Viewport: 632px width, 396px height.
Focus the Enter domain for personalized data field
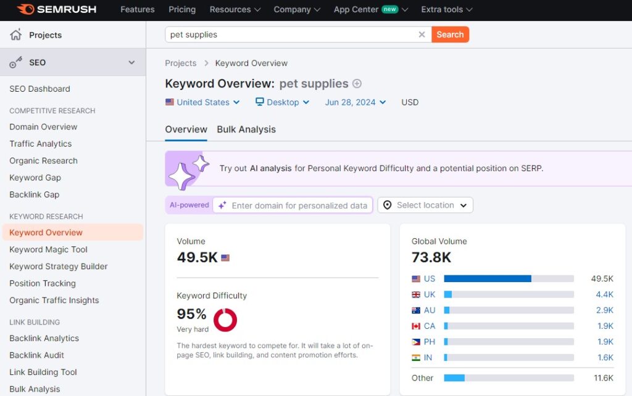293,206
